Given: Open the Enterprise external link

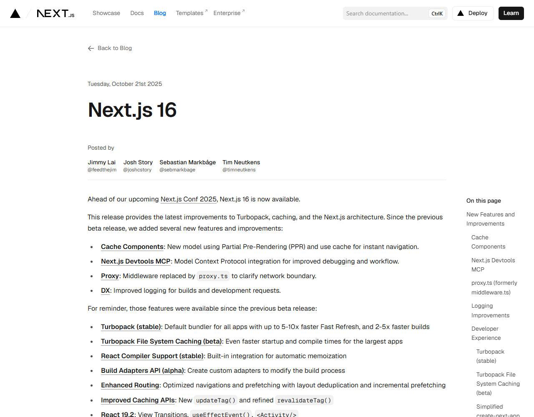Looking at the screenshot, I should tap(229, 13).
